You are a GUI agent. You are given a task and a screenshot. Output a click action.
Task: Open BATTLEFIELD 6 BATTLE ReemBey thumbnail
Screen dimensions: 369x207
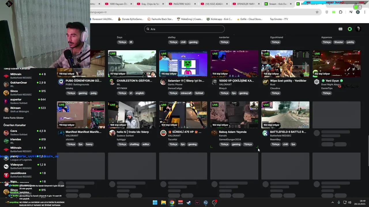[285, 115]
